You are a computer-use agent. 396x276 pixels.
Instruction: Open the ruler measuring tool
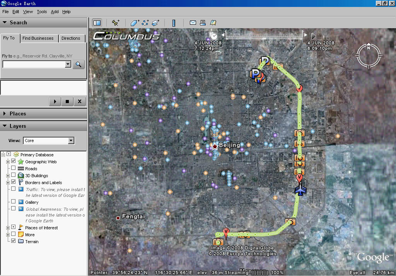174,23
